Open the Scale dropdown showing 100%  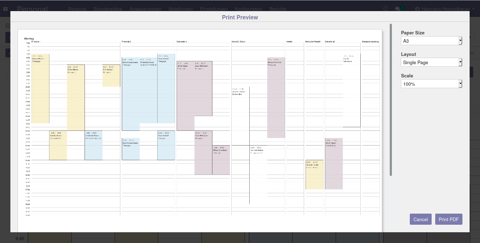[x=431, y=84]
